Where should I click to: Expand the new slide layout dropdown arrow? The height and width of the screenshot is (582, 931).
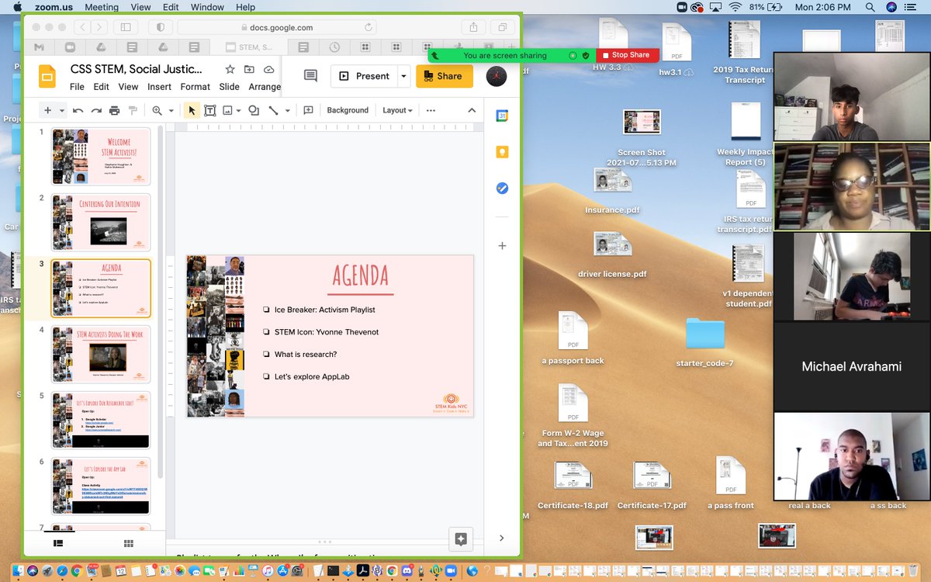pos(62,110)
